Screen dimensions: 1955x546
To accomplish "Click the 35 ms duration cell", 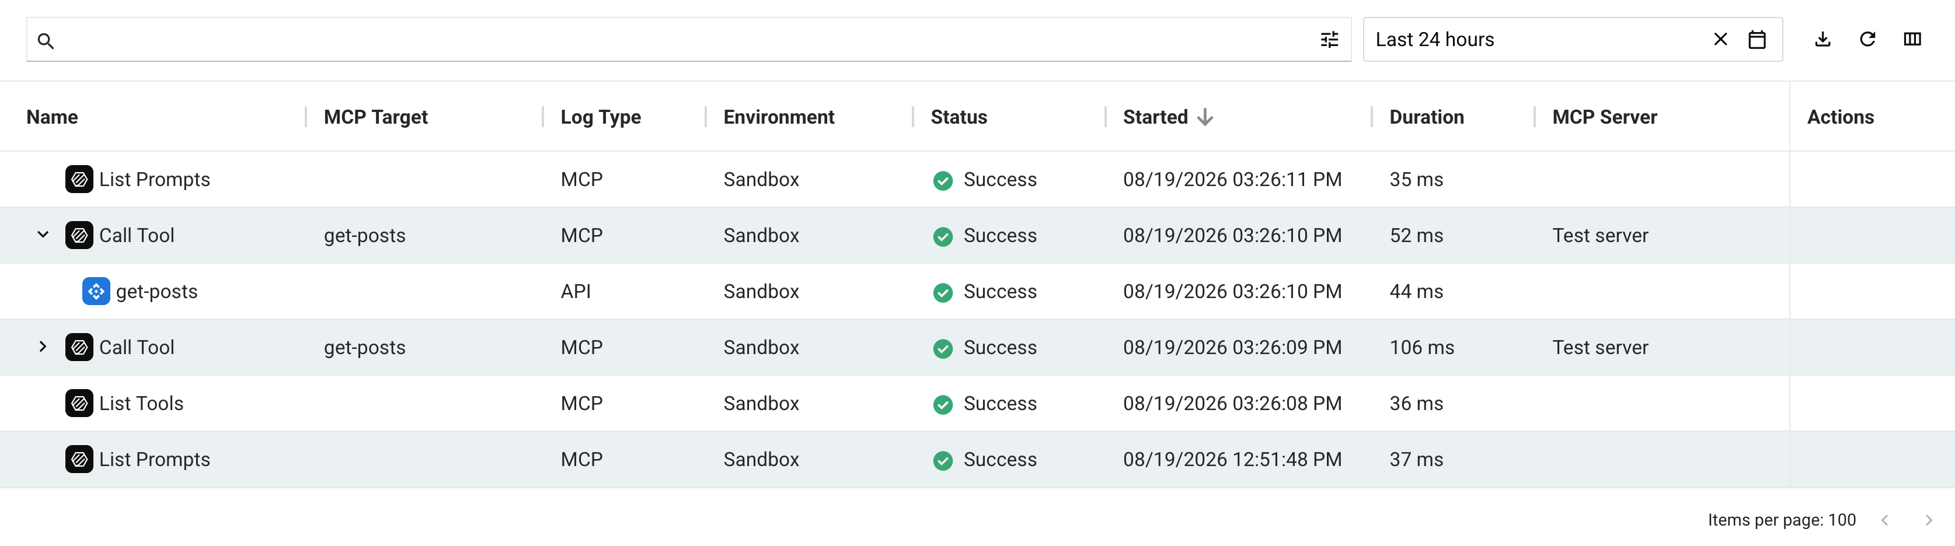I will tap(1416, 180).
